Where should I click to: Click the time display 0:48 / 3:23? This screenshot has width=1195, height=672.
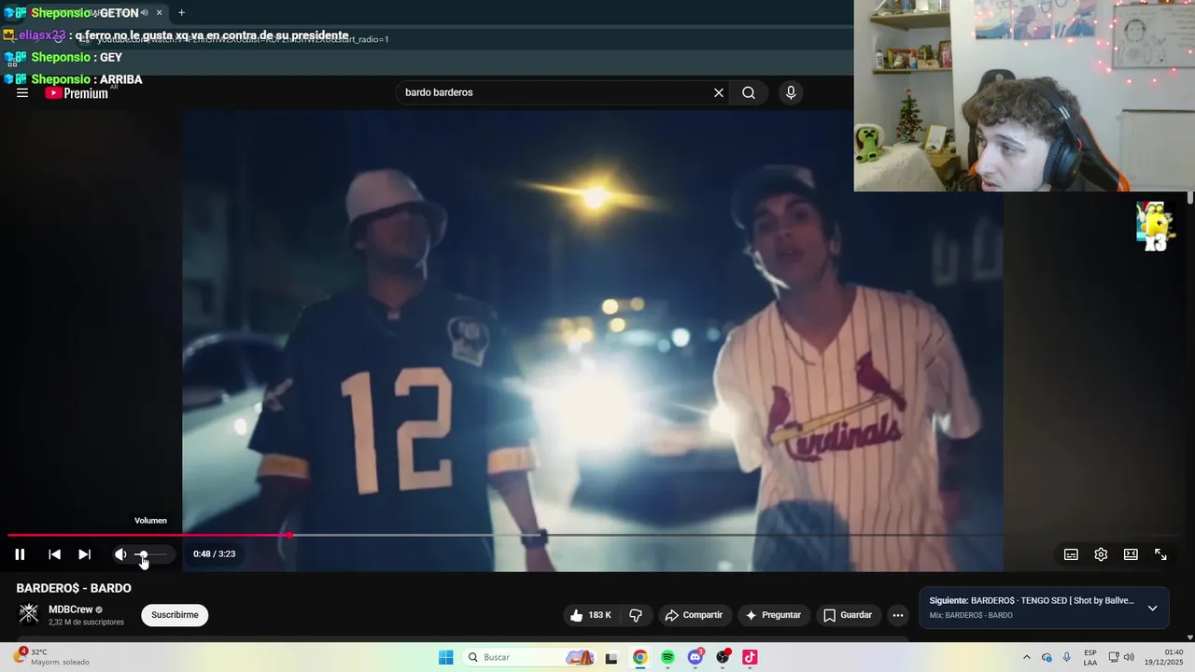coord(214,554)
